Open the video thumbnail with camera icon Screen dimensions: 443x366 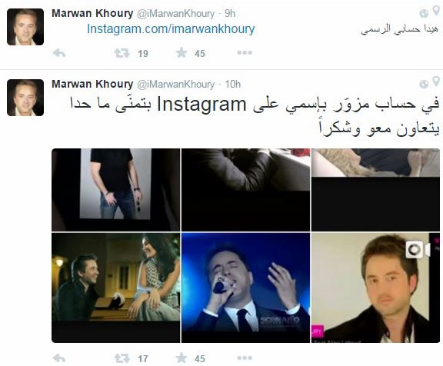[x=375, y=288]
